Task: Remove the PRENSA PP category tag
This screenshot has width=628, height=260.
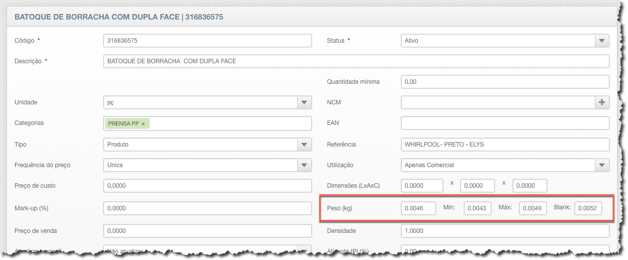Action: [143, 123]
